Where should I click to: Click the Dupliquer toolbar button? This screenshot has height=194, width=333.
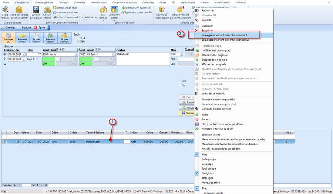(25, 28)
